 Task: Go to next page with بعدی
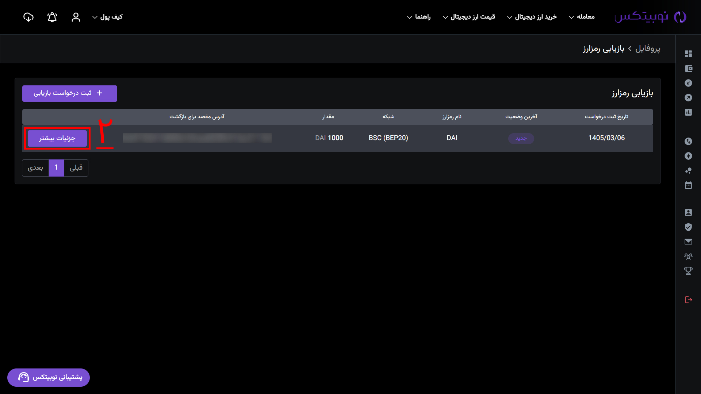pos(35,168)
